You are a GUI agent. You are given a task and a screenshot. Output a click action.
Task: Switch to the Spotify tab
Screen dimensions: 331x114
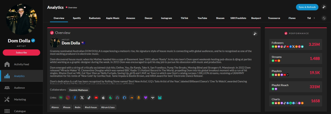[x=77, y=18]
